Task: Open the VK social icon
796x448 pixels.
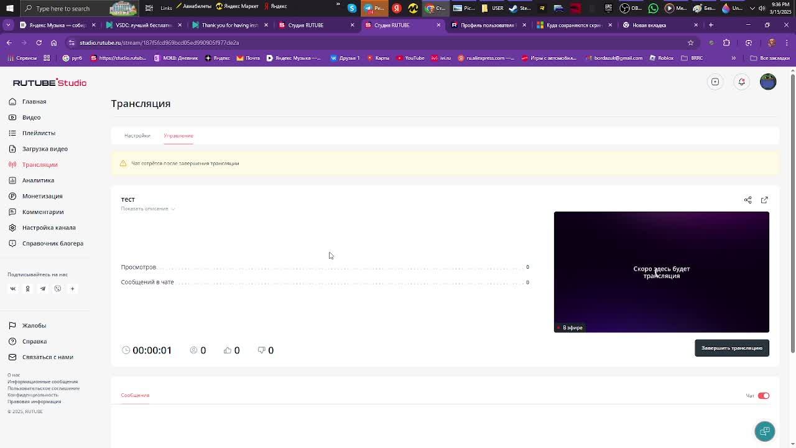Action: [x=12, y=289]
